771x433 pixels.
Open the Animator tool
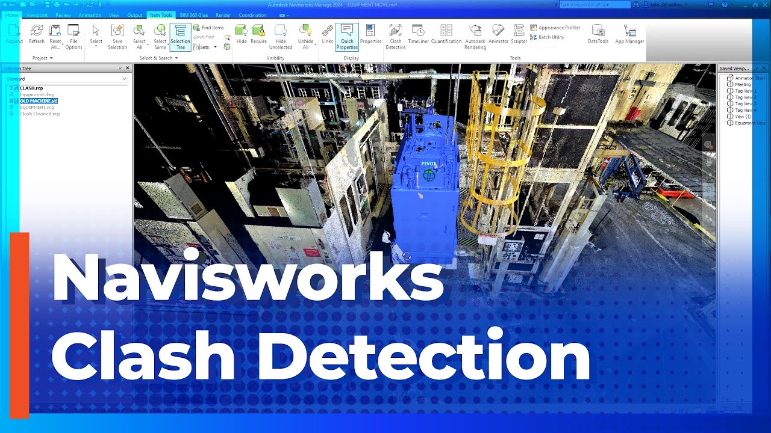(x=498, y=34)
